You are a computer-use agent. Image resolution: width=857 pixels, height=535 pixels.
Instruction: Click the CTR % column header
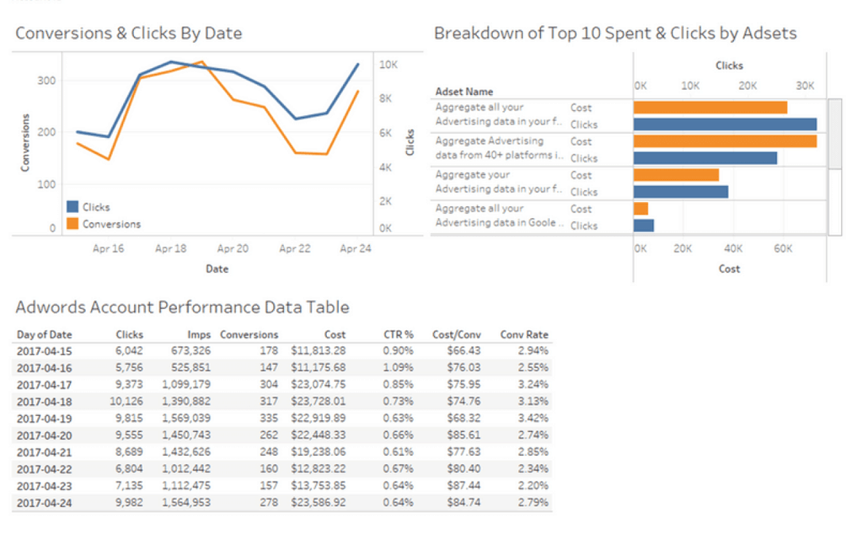click(398, 334)
